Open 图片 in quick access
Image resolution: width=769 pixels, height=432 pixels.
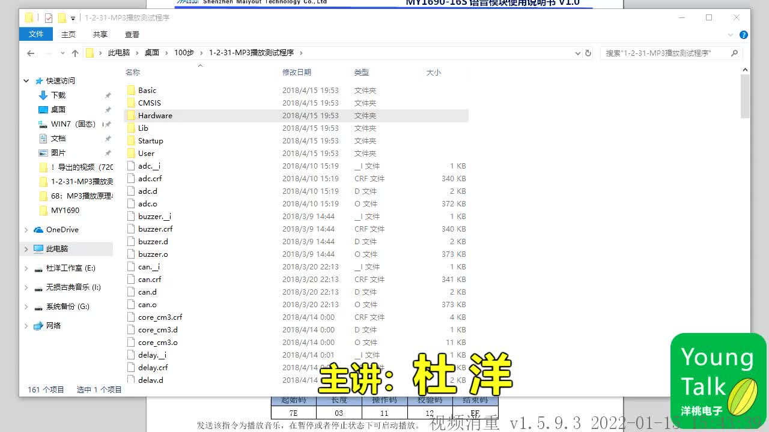pyautogui.click(x=58, y=152)
